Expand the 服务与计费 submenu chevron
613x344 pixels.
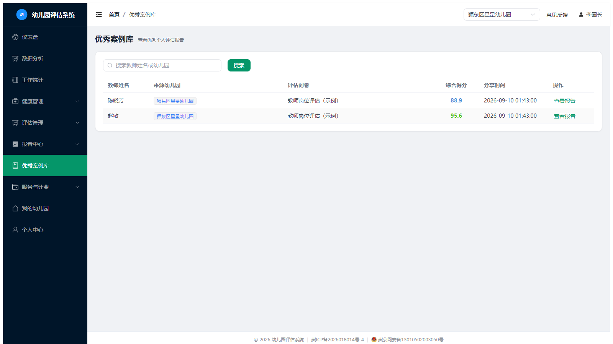point(77,187)
